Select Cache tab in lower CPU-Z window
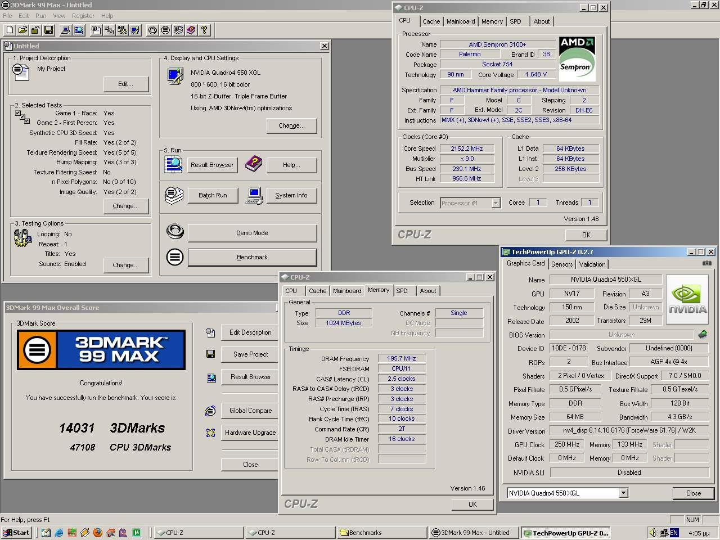Screen dimensions: 720x540 (317, 291)
